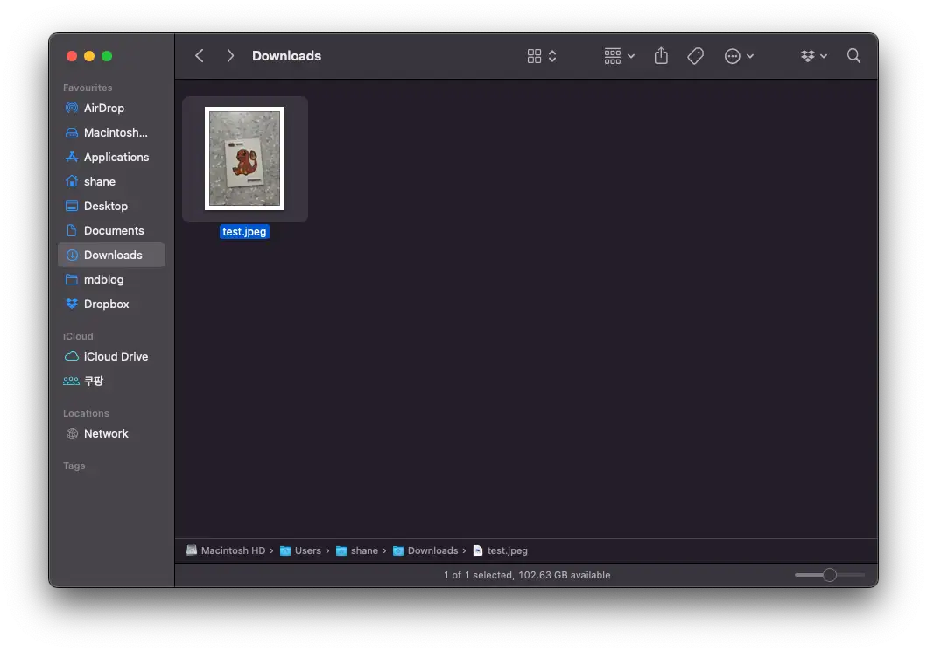The image size is (927, 652).
Task: Click the test.jpeg file name label
Action: click(244, 232)
